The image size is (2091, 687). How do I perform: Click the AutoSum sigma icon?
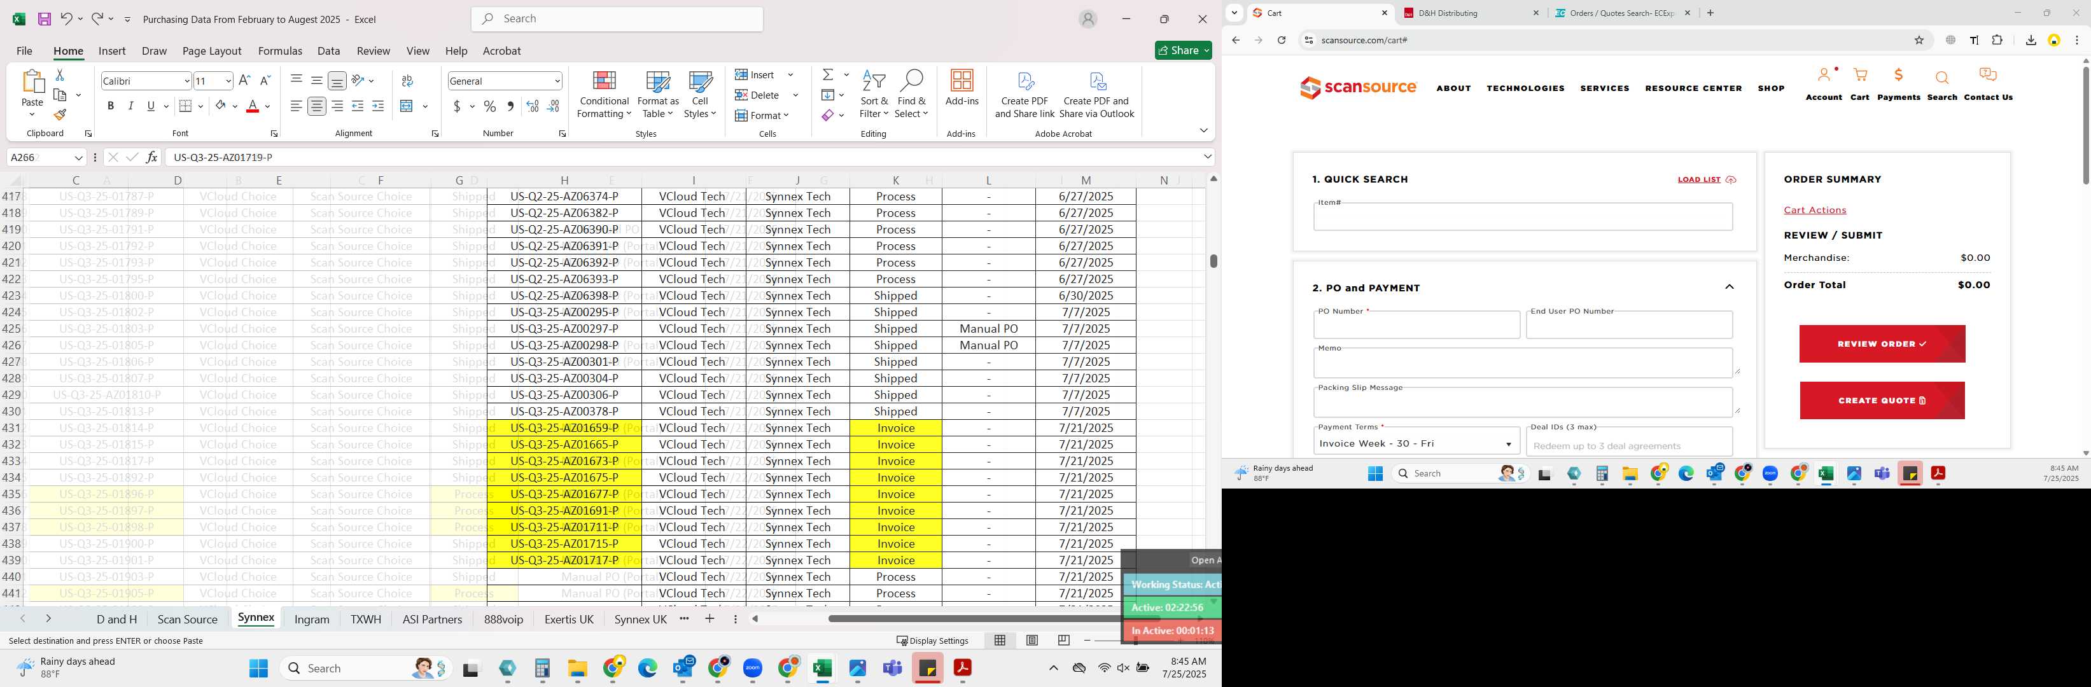828,74
